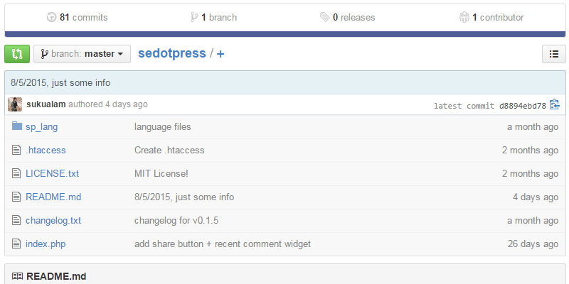Viewport: 569px width, 284px height.
Task: Open the sedotpress repository root link
Action: [x=171, y=53]
